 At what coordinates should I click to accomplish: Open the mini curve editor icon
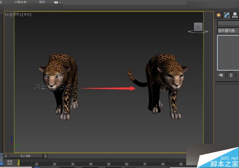(x=10, y=162)
